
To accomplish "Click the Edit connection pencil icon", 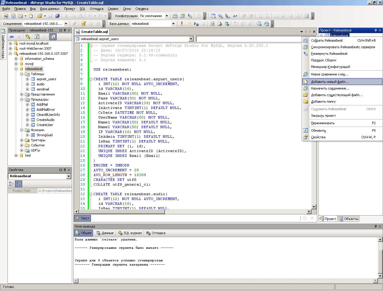I will click(83, 24).
